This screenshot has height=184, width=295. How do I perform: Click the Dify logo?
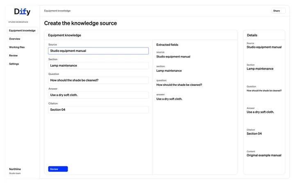click(x=22, y=11)
